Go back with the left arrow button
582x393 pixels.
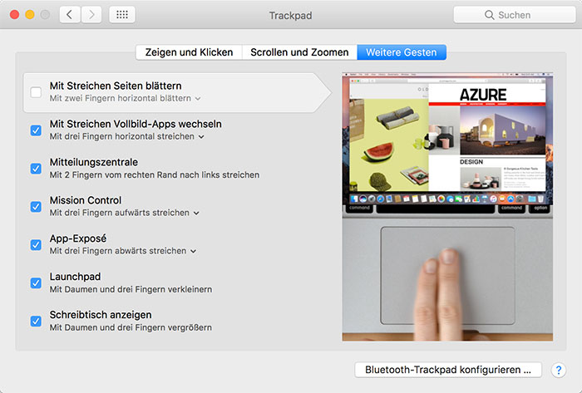70,15
